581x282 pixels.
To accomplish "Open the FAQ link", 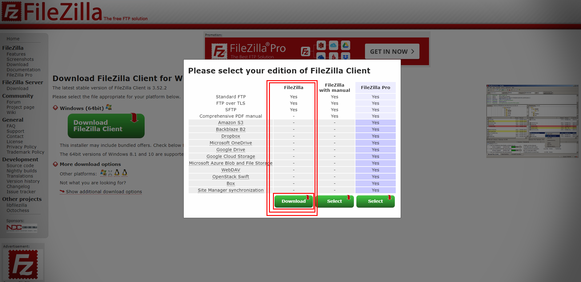I will click(11, 126).
